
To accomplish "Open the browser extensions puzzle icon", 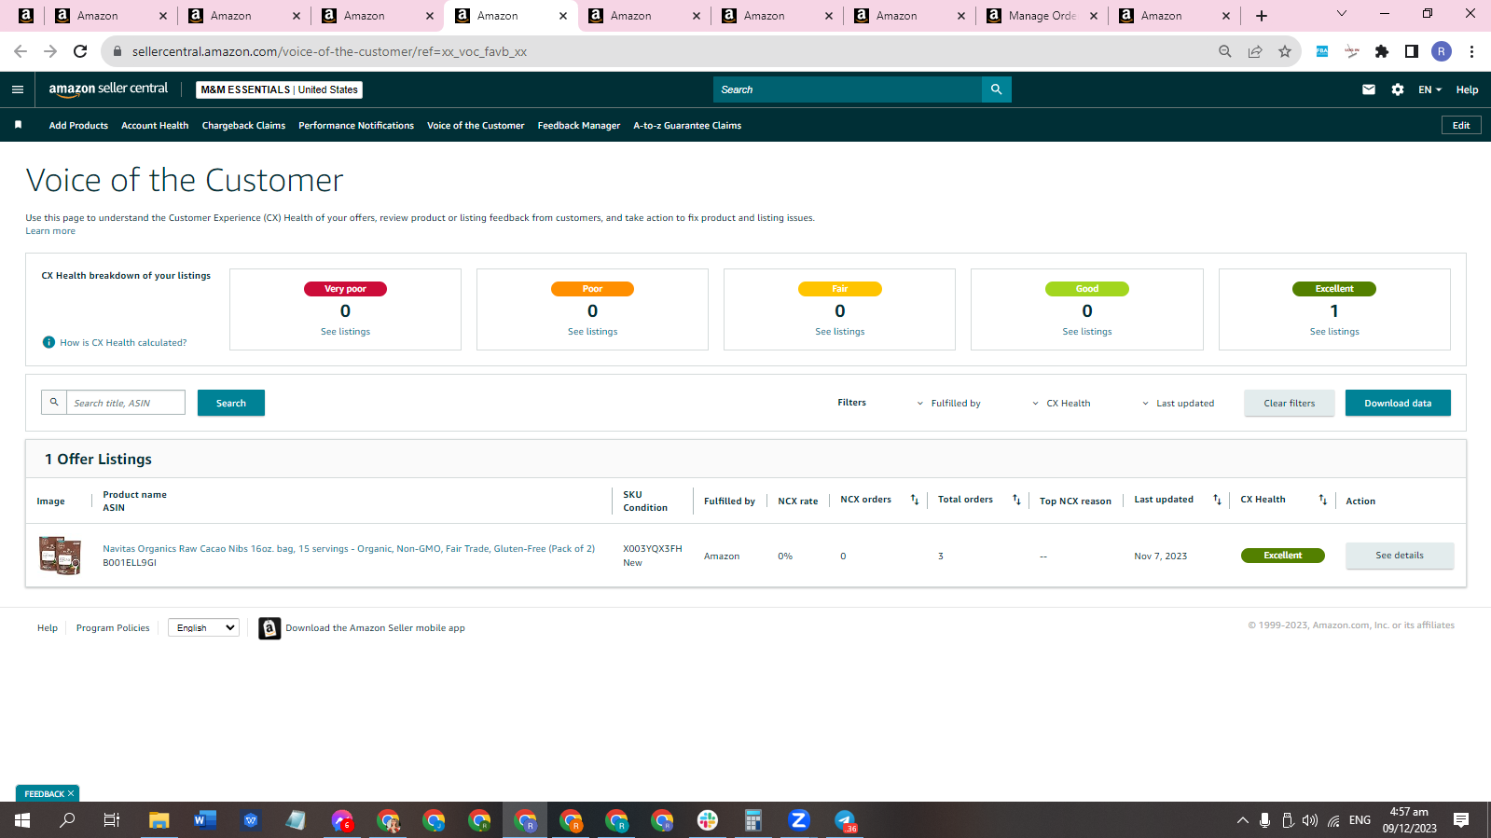I will pyautogui.click(x=1382, y=51).
